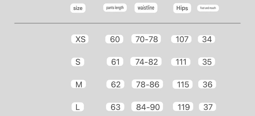Click the "Foot and mouth" header
This screenshot has height=116, width=255.
pos(208,8)
